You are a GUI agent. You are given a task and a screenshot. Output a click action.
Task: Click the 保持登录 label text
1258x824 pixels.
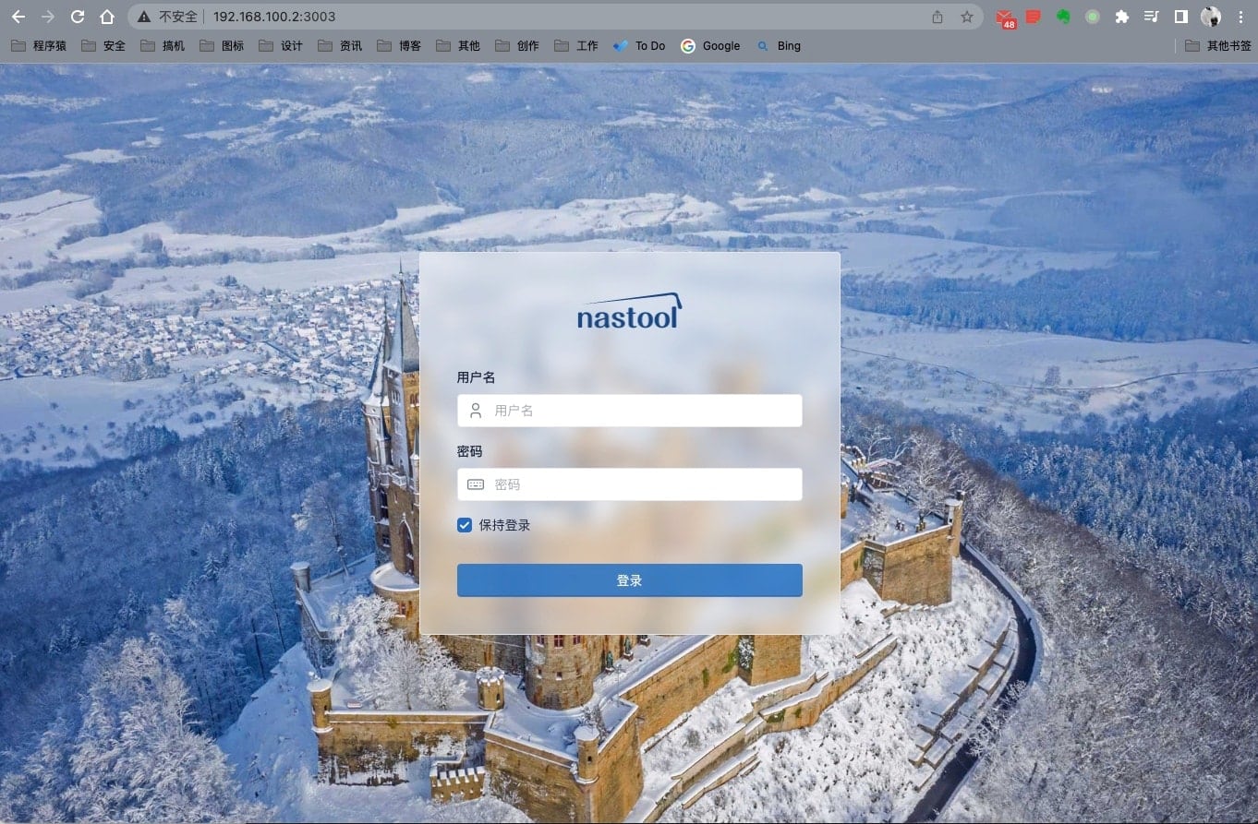point(504,525)
